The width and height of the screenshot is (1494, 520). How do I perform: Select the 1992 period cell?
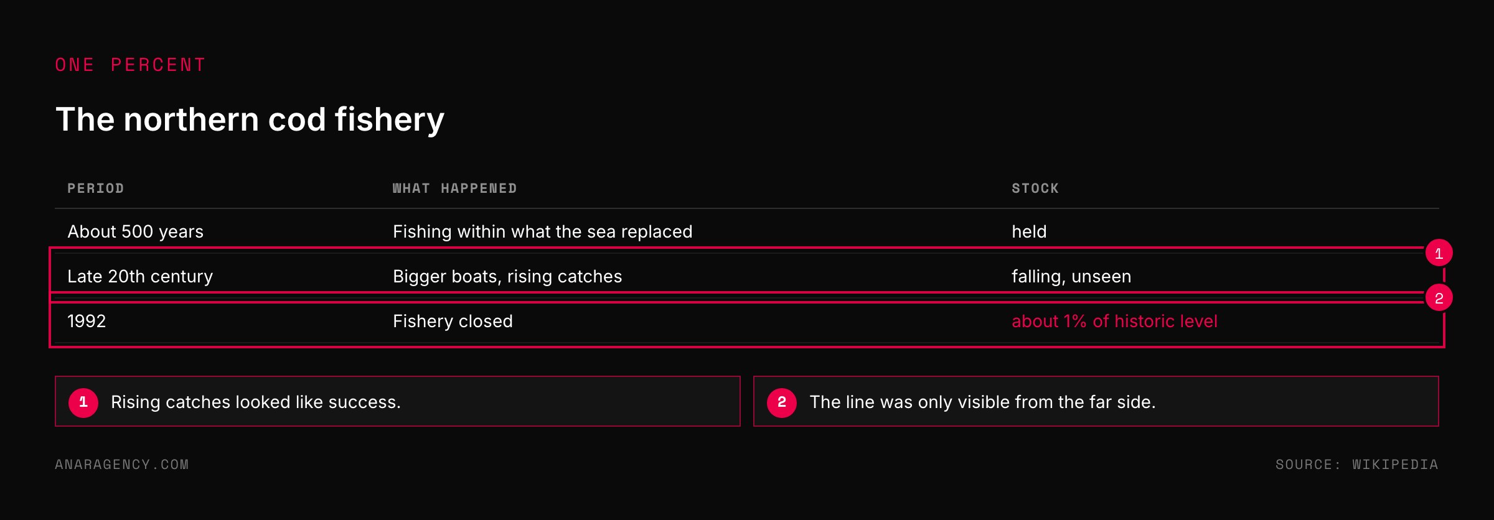coord(87,321)
